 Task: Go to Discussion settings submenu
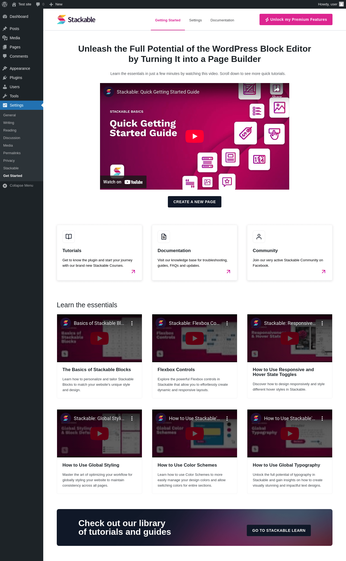pos(22,138)
